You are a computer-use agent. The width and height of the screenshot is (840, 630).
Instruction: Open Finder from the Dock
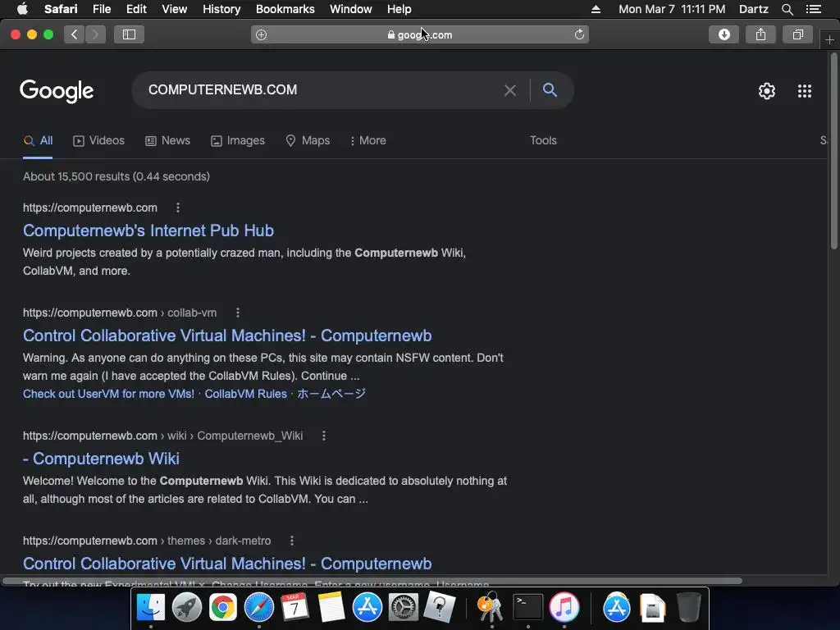pos(151,607)
